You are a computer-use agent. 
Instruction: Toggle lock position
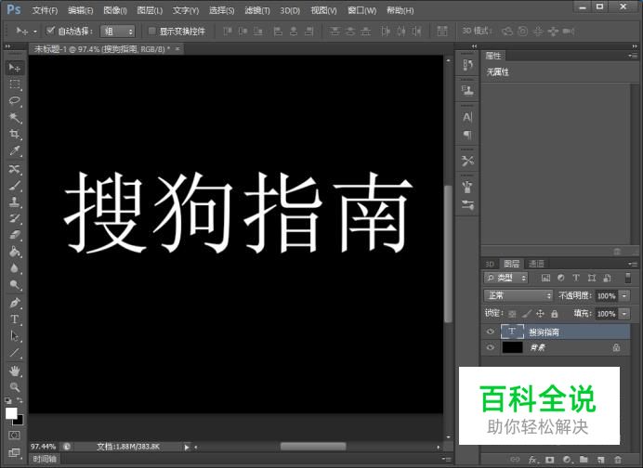(x=541, y=314)
